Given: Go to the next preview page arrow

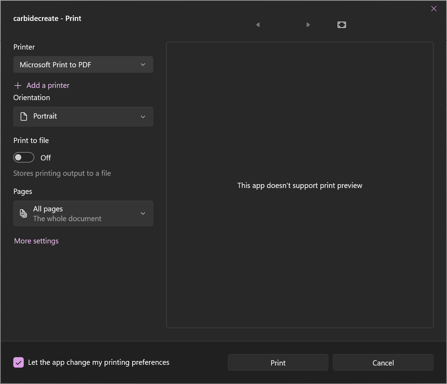Looking at the screenshot, I should click(308, 25).
